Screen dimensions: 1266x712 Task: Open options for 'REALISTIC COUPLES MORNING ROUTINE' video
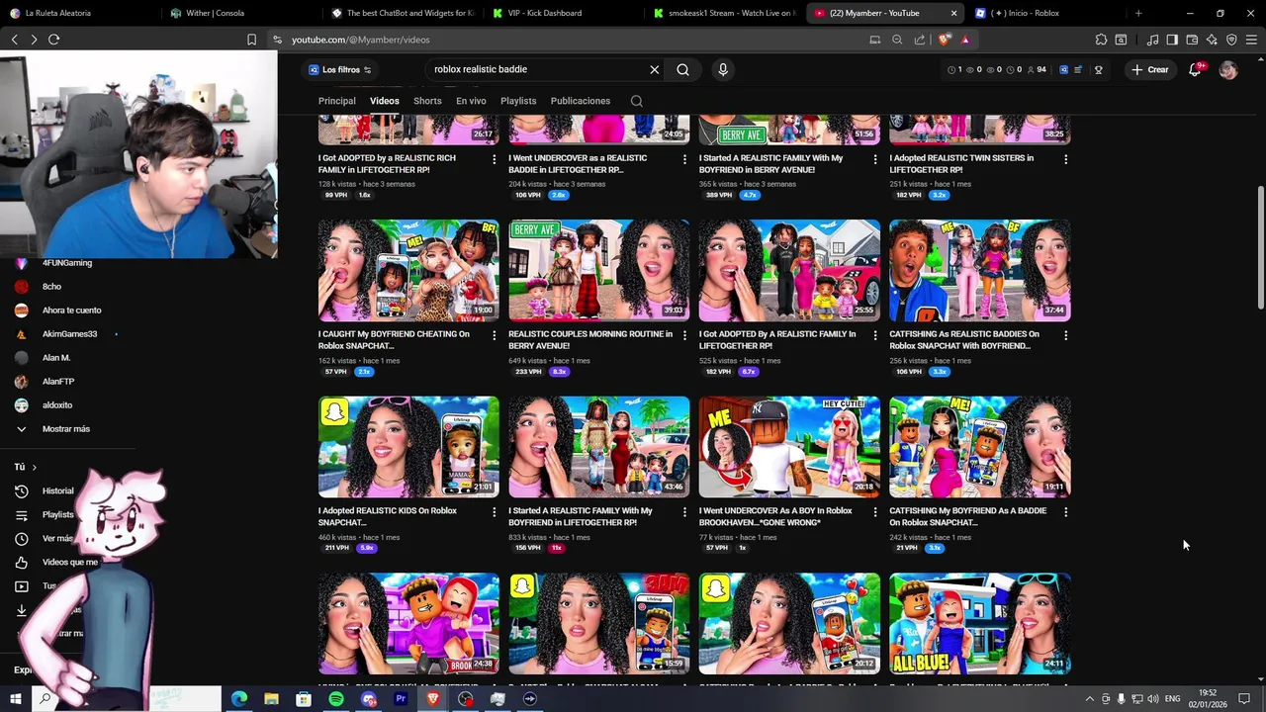click(x=684, y=335)
